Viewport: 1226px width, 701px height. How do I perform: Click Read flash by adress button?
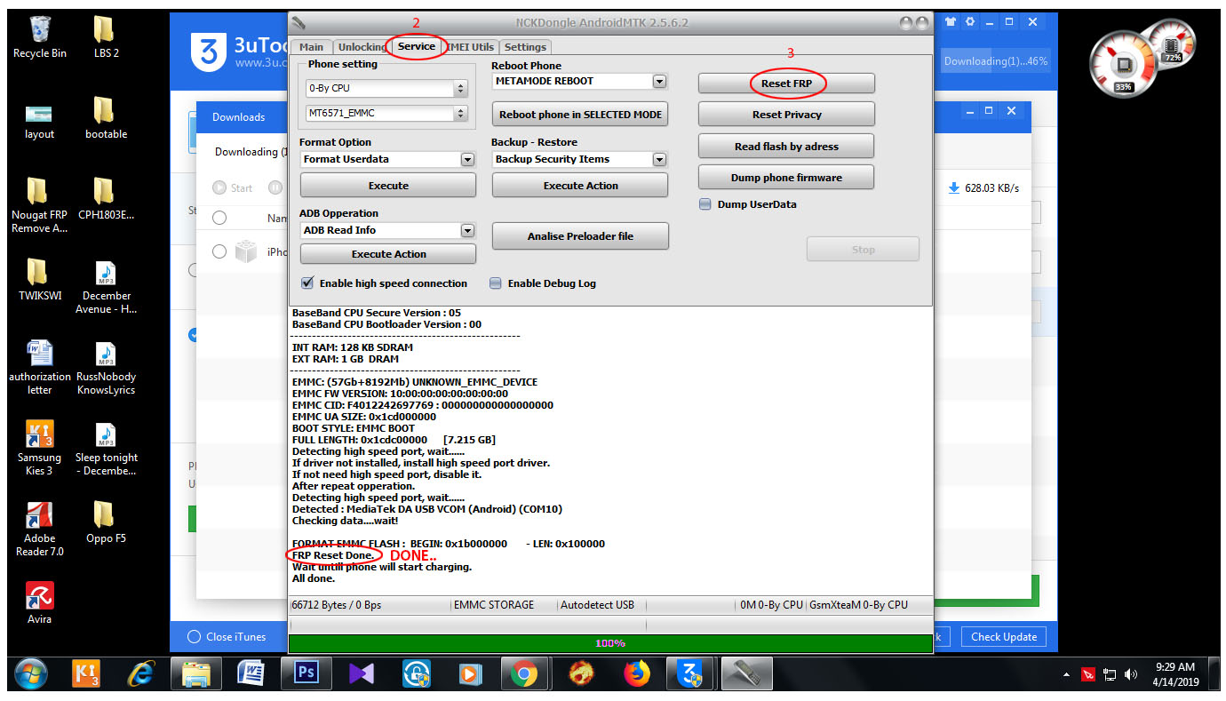786,147
